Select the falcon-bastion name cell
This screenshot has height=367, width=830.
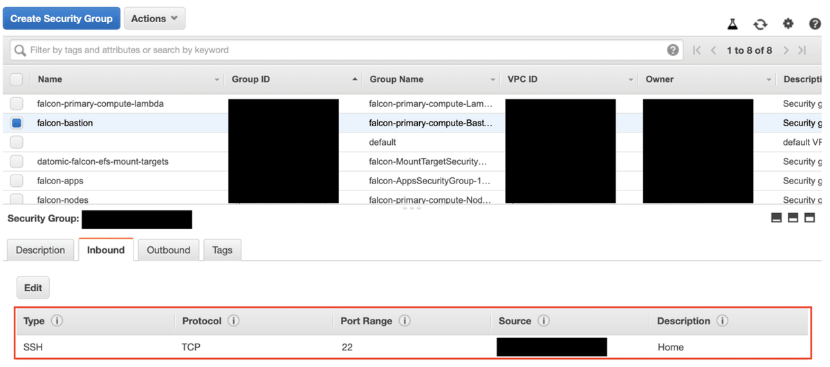[x=65, y=123]
